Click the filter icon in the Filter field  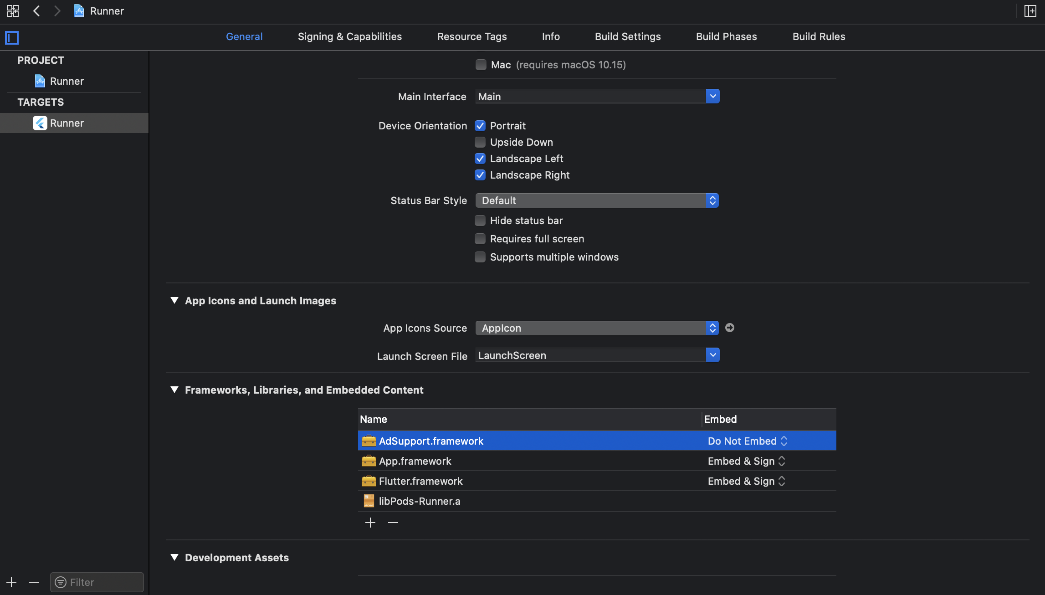tap(61, 582)
